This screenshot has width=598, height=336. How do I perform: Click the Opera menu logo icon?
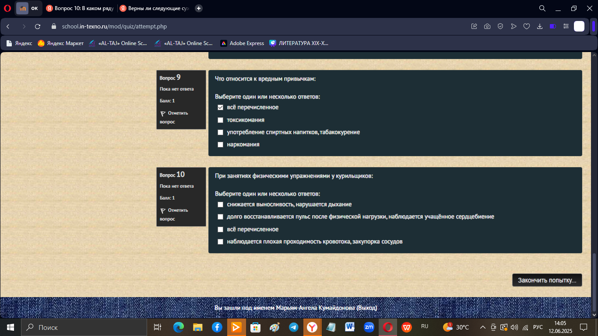pyautogui.click(x=7, y=8)
